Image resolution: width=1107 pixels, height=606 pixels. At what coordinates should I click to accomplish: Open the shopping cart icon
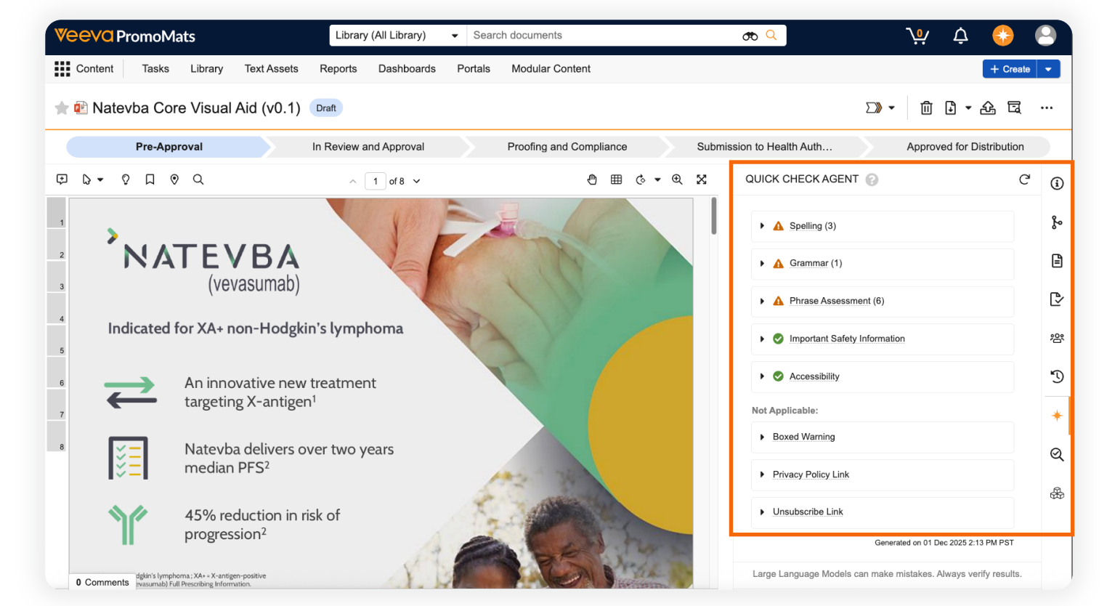tap(917, 36)
